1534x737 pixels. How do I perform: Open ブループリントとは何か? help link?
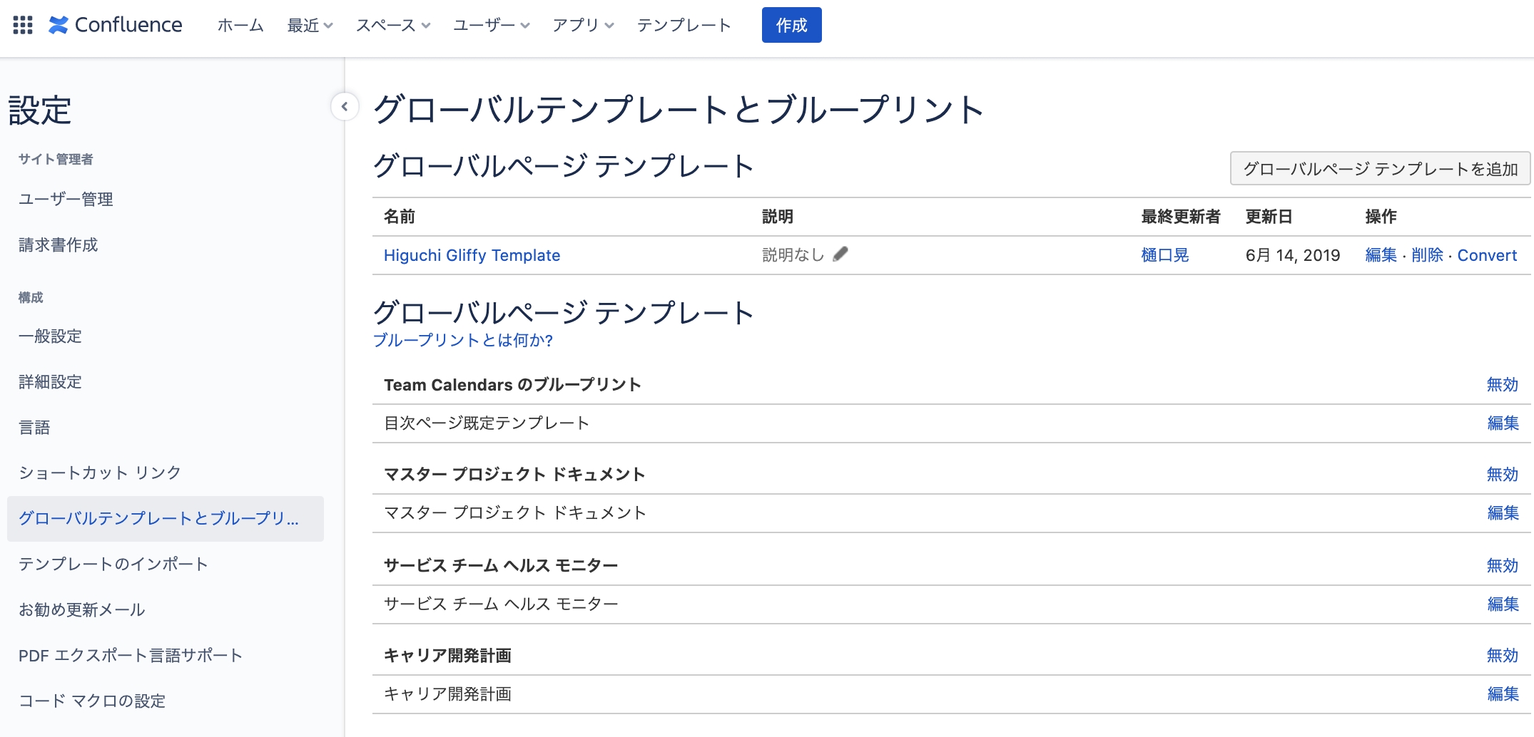(463, 340)
